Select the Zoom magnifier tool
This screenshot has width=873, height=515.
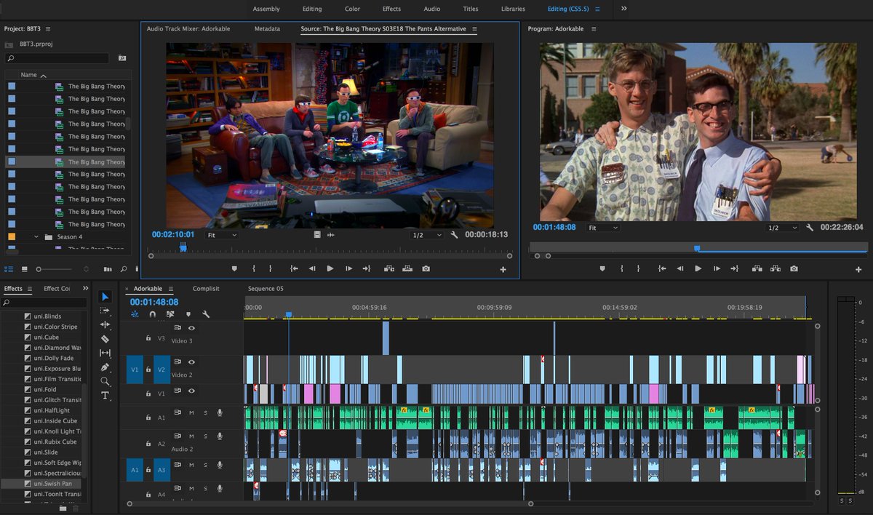coord(105,381)
